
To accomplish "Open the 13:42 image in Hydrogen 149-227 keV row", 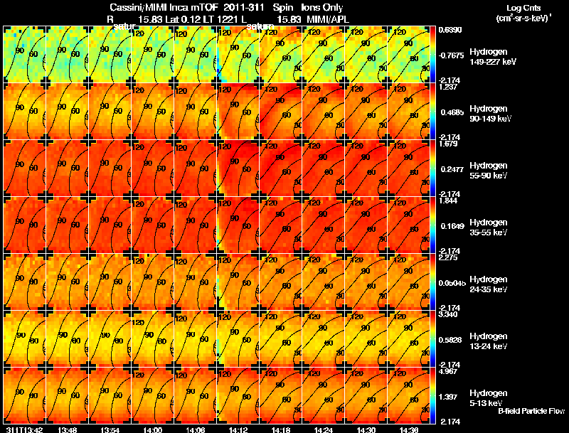I will pos(24,54).
